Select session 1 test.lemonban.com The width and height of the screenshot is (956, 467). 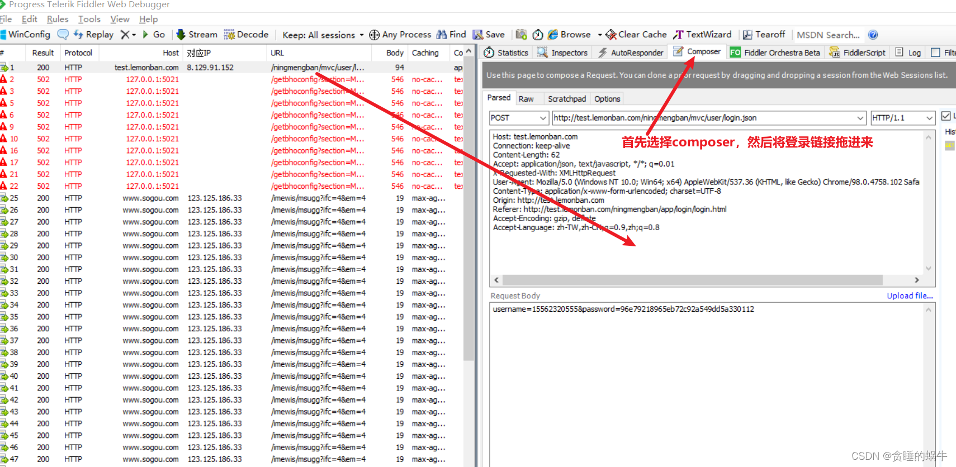(x=231, y=67)
